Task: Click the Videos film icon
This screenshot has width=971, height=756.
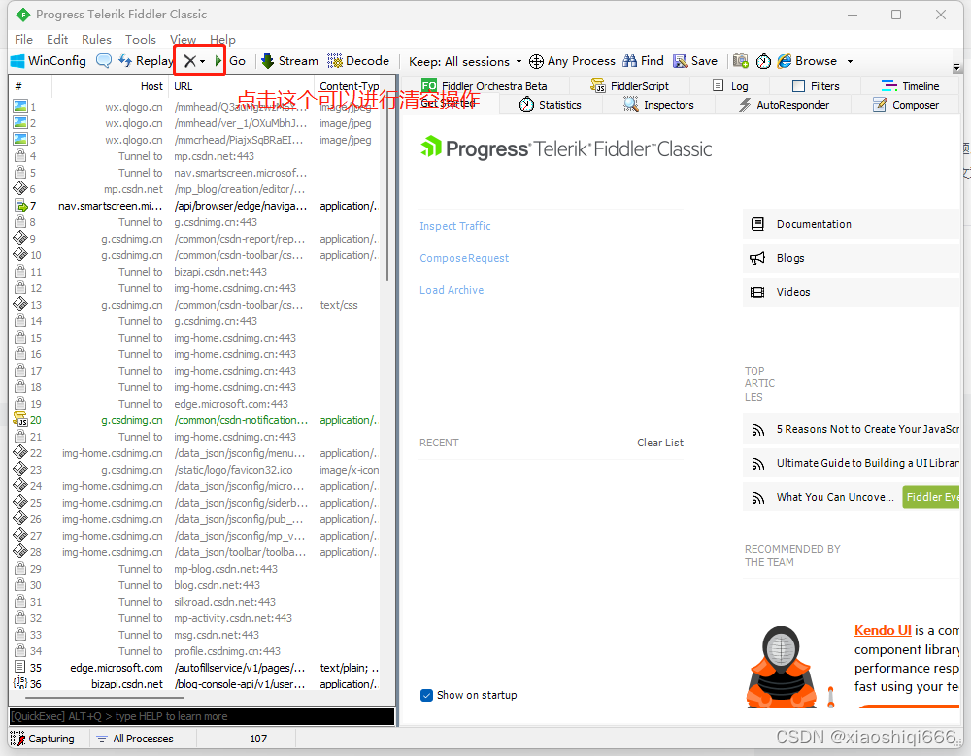Action: tap(757, 292)
